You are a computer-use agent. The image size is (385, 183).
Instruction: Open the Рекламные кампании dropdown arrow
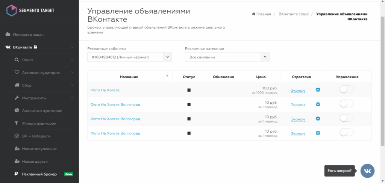click(265, 57)
